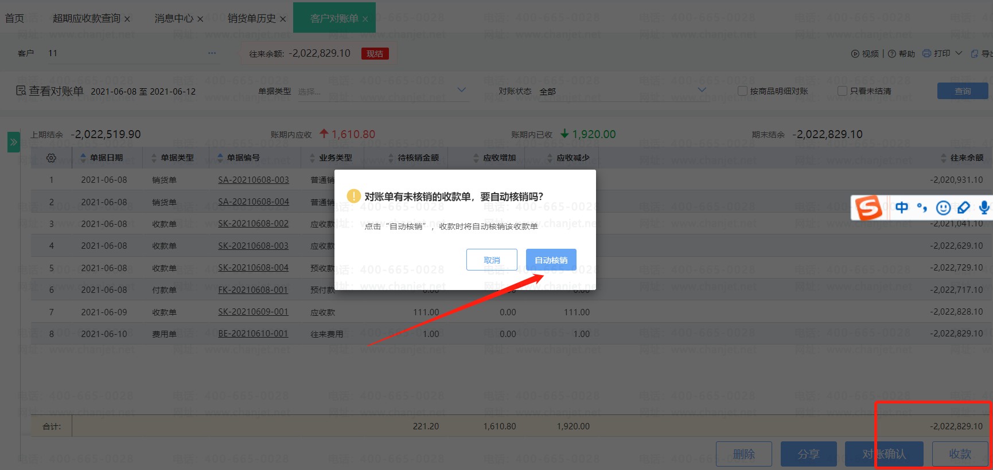Open the Sogou emoji smiley panel
The image size is (993, 470).
[943, 207]
